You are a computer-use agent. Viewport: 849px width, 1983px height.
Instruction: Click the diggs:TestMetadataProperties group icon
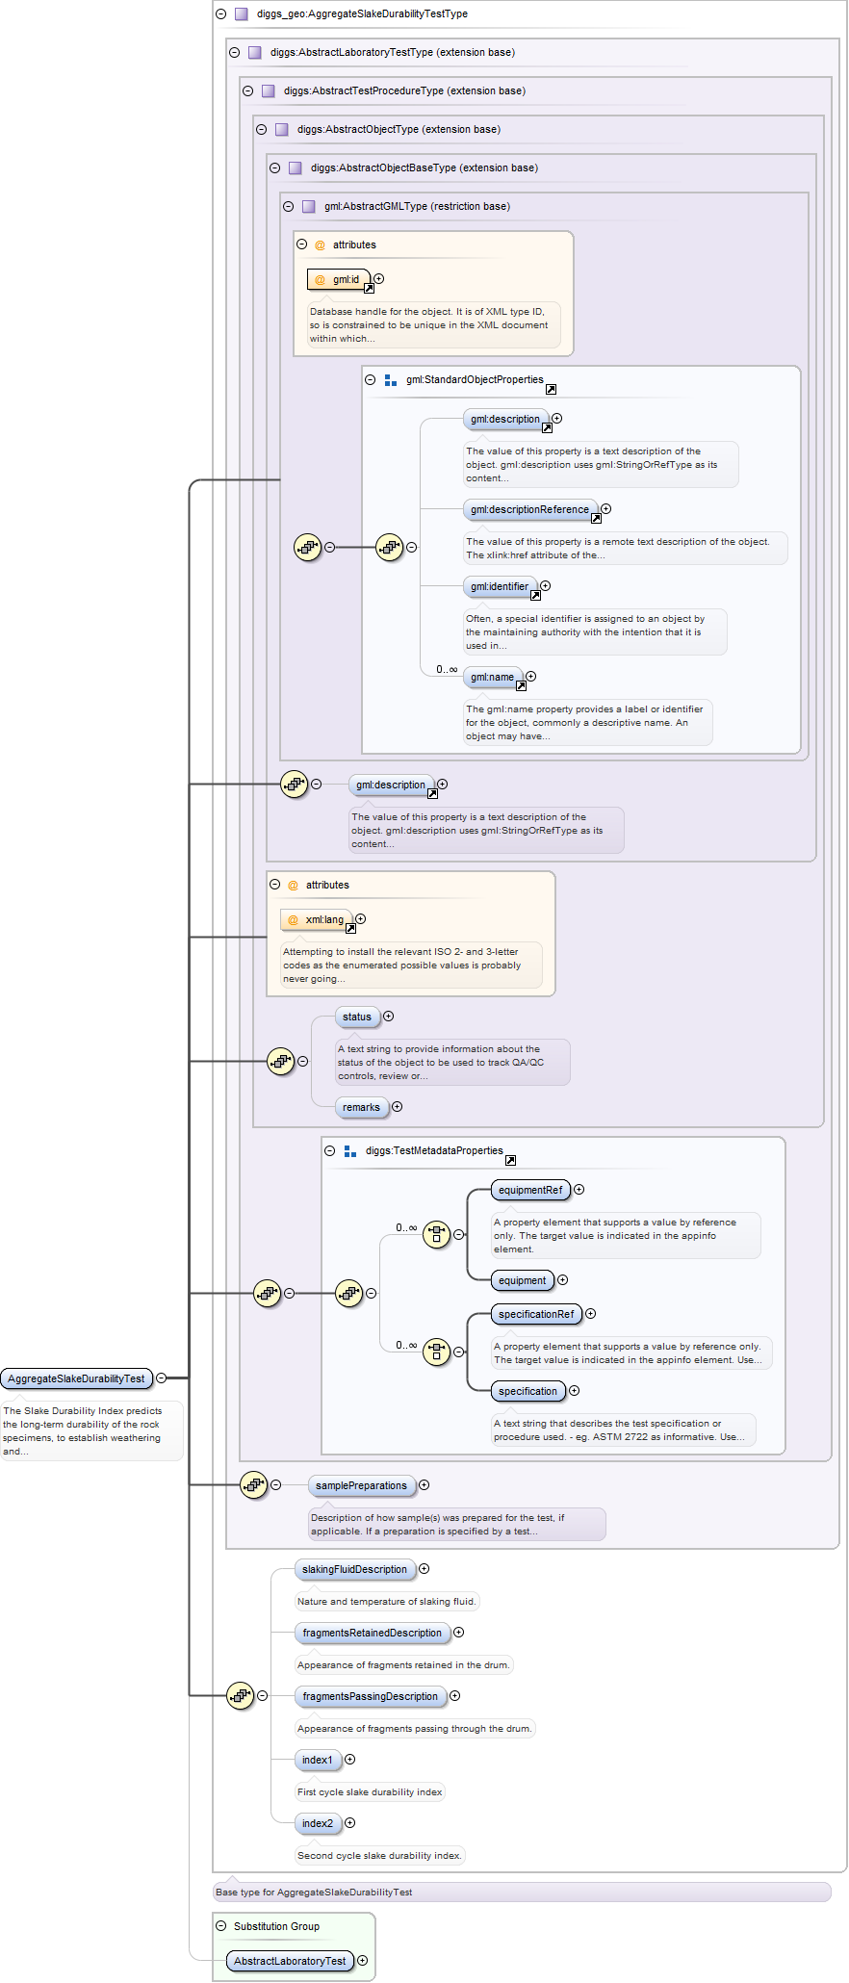click(350, 1151)
